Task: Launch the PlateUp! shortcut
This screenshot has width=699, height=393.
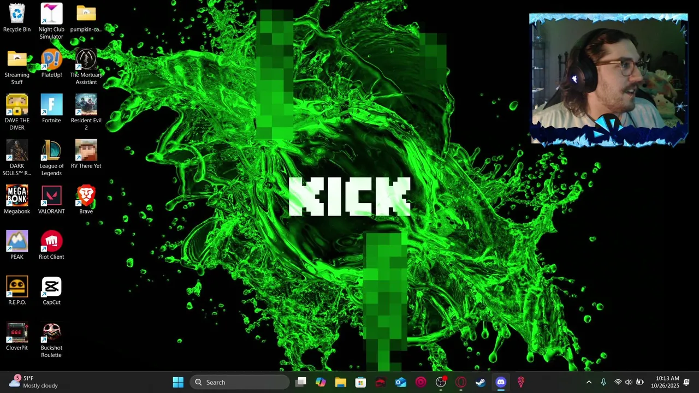Action: [x=51, y=63]
